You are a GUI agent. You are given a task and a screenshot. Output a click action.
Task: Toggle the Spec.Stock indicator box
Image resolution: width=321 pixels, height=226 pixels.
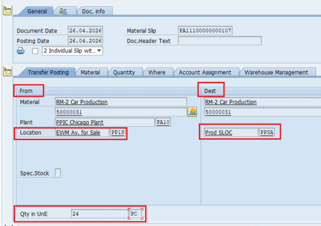click(58, 173)
